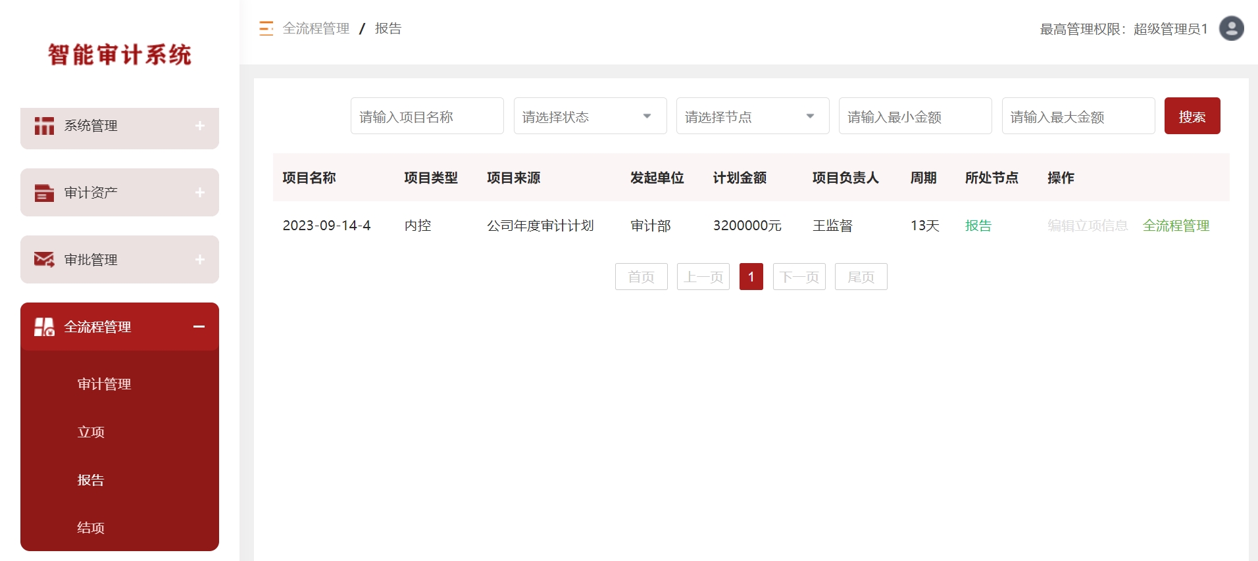Focus the 请输入项目名称 input field
Viewport: 1258px width, 561px height.
click(x=426, y=116)
